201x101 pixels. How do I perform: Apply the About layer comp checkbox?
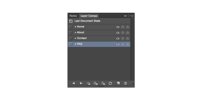click(71, 32)
